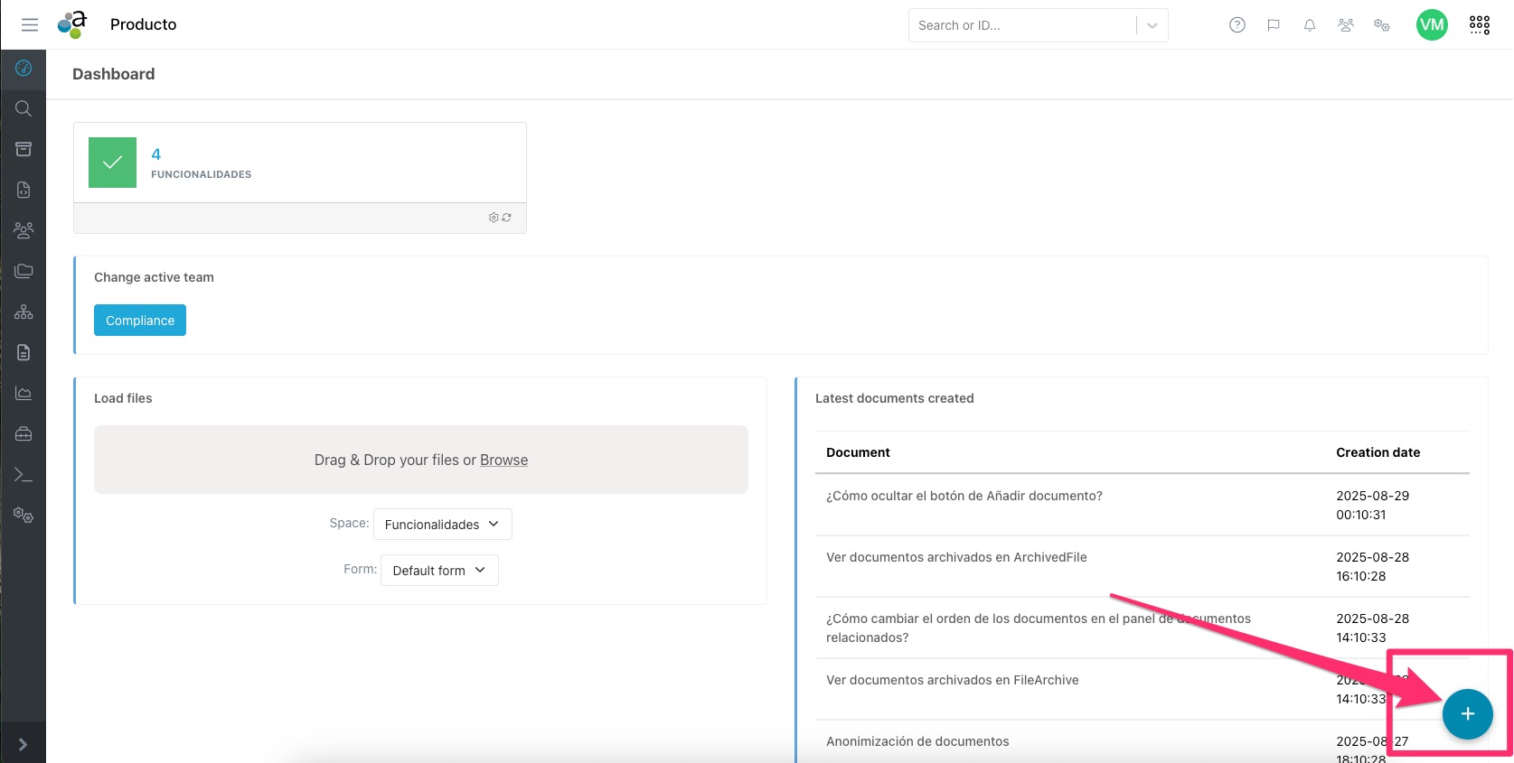
Task: Expand the search box dropdown chevron
Action: (x=1152, y=25)
